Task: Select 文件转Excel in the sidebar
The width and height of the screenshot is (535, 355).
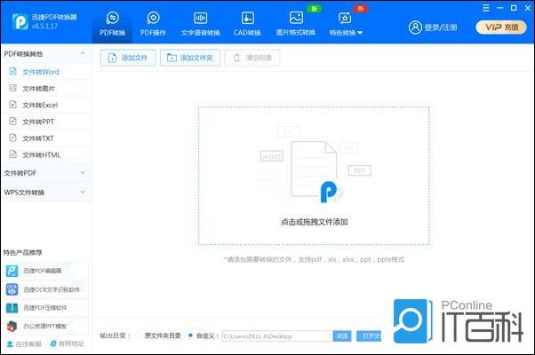Action: click(46, 105)
